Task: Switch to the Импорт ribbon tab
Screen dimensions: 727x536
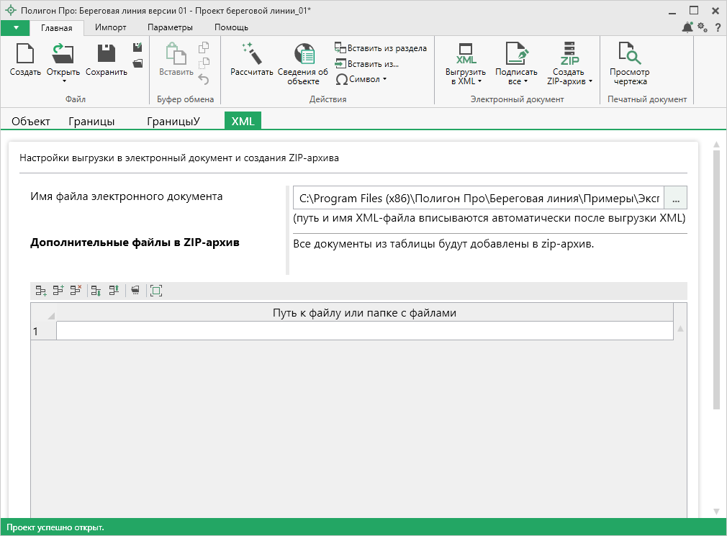Action: (111, 27)
